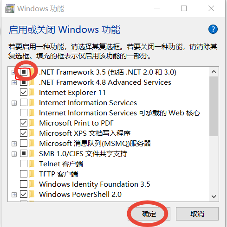Viewport: 227px width, 227px height.
Task: Click the Telnet client folder icon
Action: pos(32,164)
